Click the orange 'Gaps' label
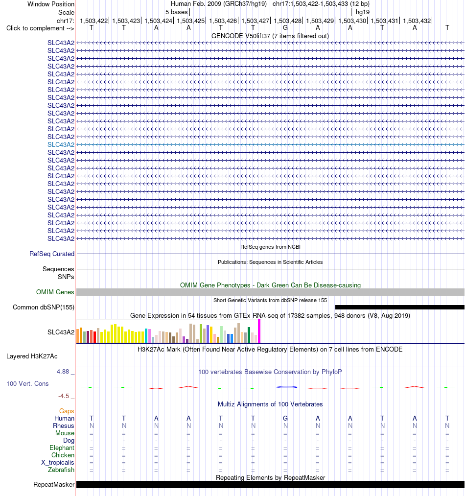The height and width of the screenshot is (496, 465). pos(67,411)
